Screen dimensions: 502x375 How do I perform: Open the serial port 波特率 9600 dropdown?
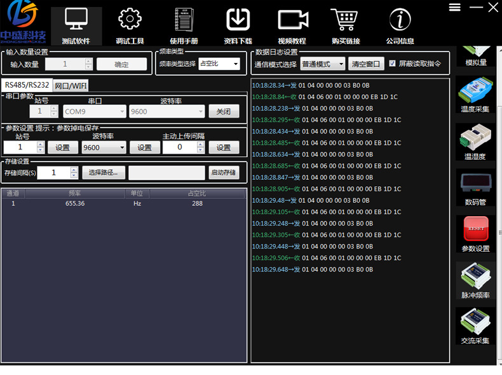(x=166, y=111)
